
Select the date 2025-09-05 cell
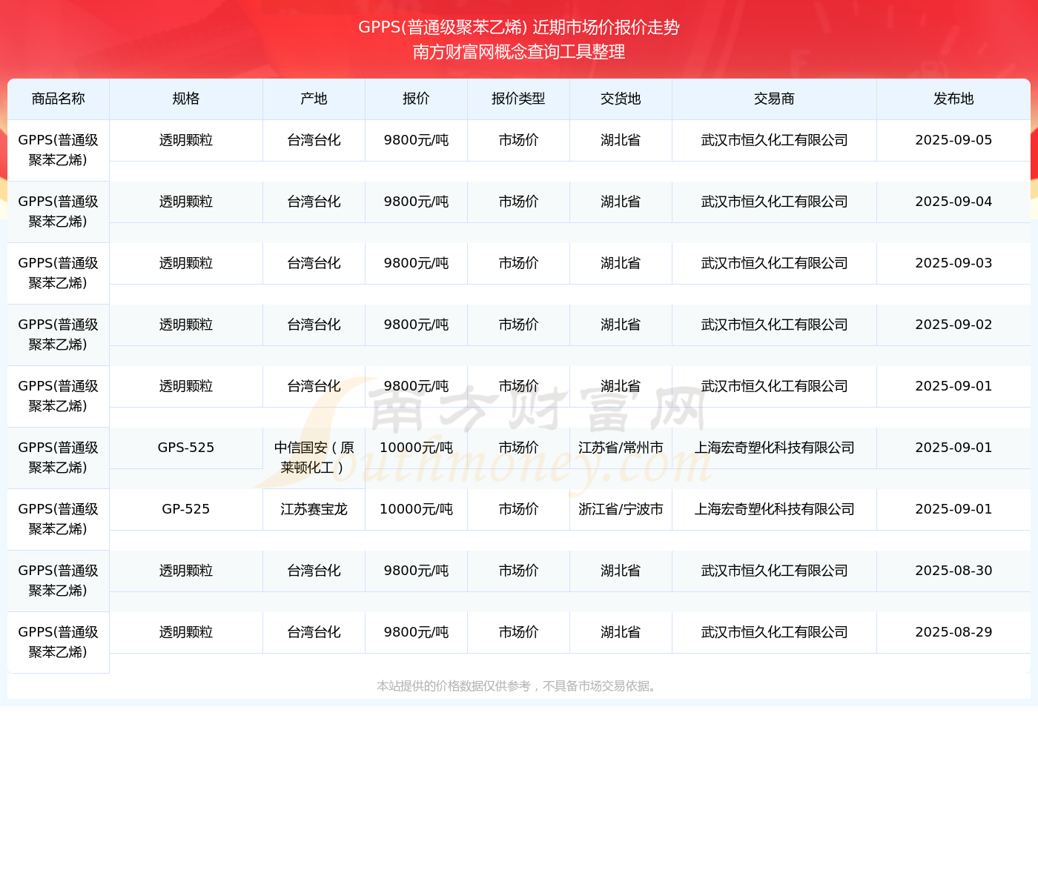coord(953,140)
